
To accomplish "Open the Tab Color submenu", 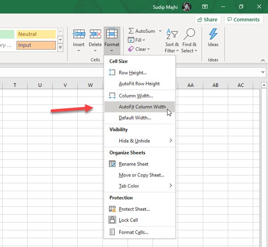I will [x=139, y=186].
